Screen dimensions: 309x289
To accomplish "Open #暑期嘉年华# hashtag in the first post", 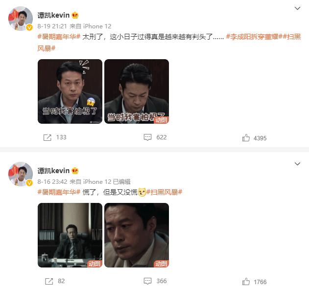I will click(x=59, y=37).
